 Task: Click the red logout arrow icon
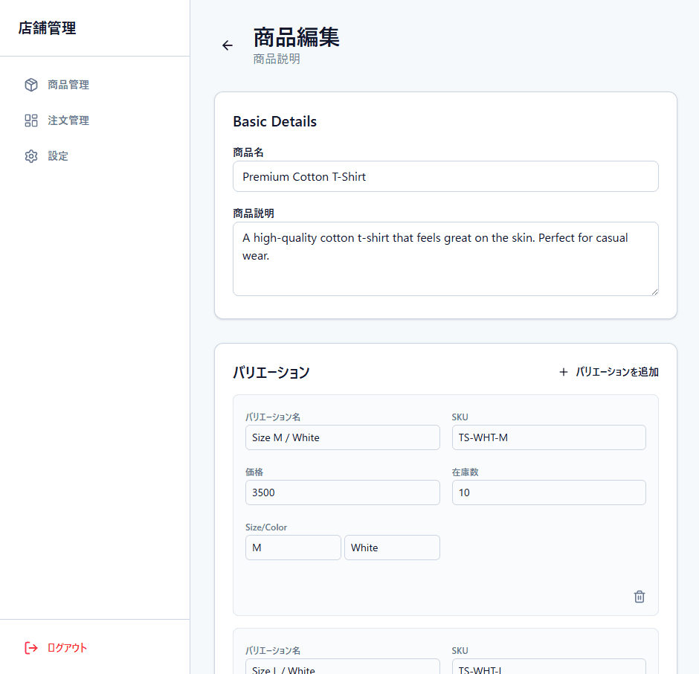click(30, 647)
